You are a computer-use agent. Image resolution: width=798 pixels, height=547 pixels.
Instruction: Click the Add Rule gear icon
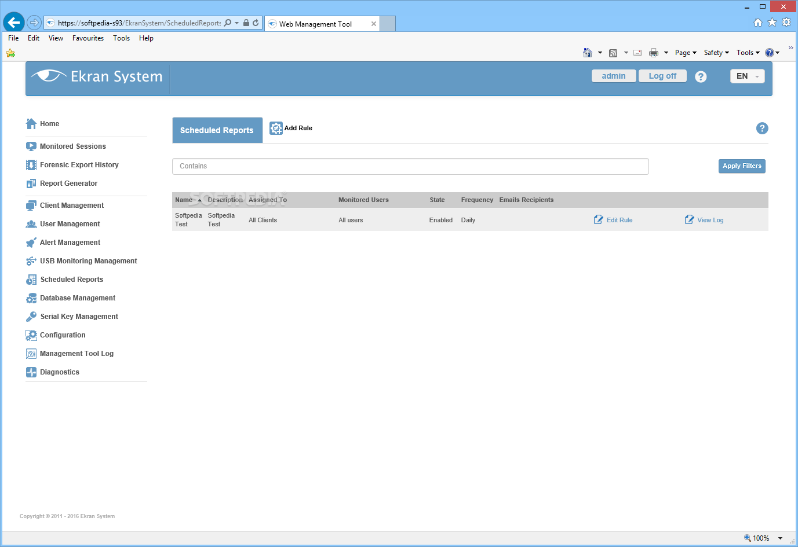coord(276,129)
